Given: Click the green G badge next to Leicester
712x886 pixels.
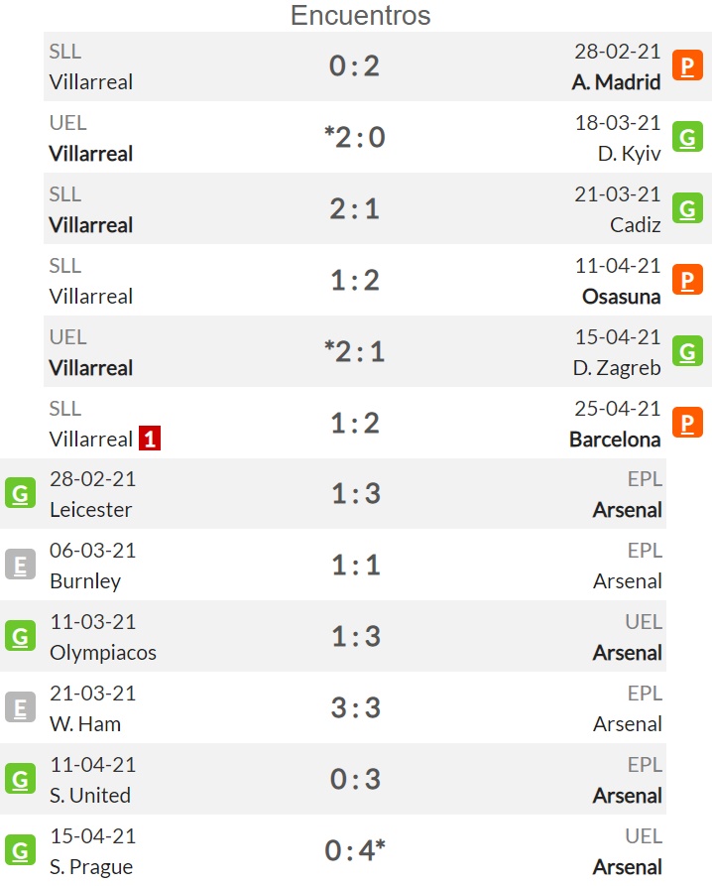Looking at the screenshot, I should click(20, 493).
